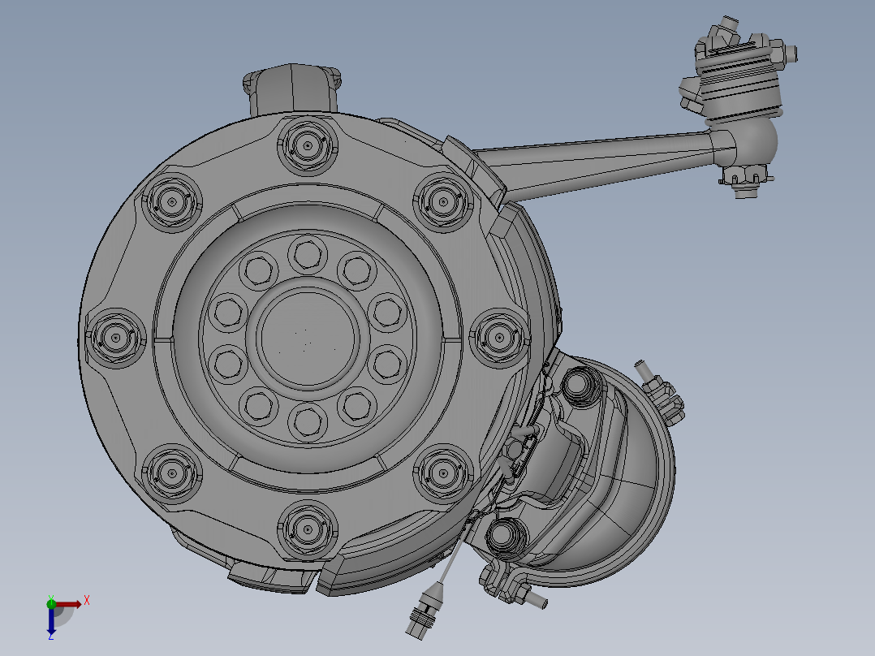Click the red X axis arrow of the triad
This screenshot has height=656, width=875.
70,604
